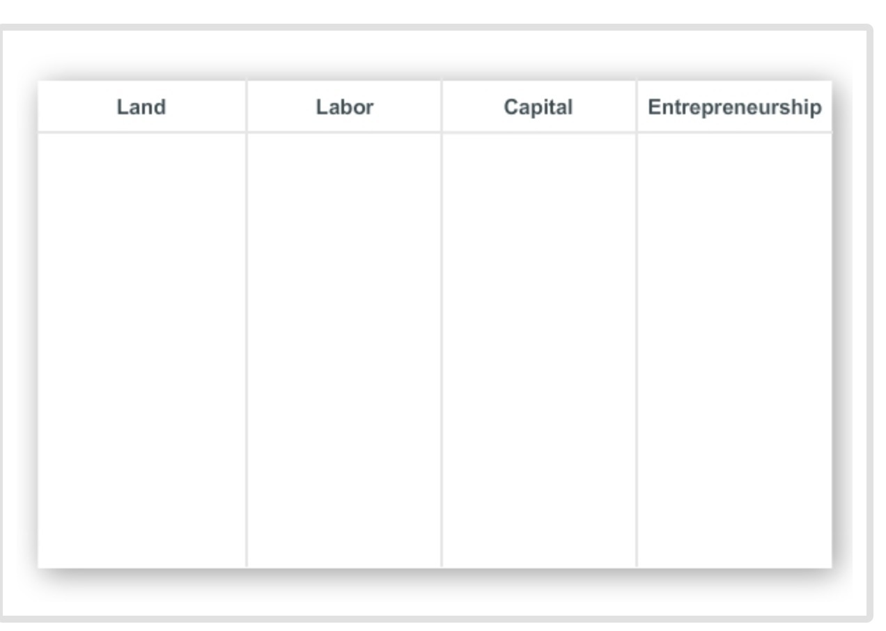Select the Labor column header
The image size is (886, 631).
point(344,107)
